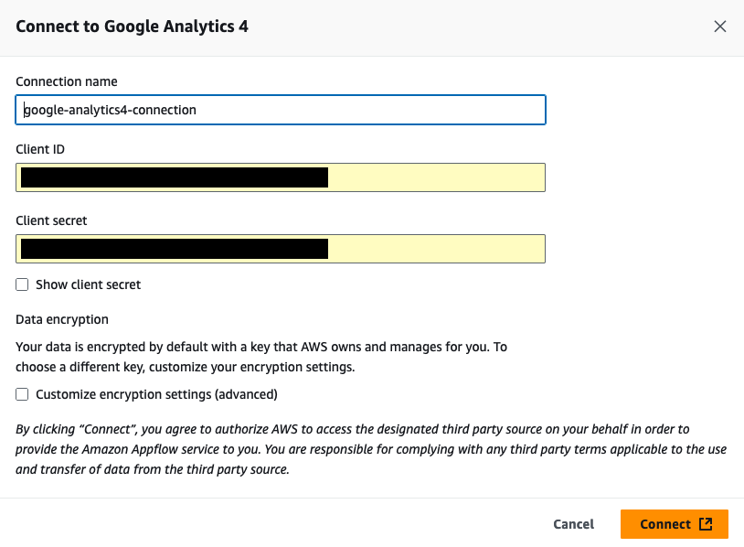Click the Data encryption section heading
This screenshot has height=547, width=744.
click(x=62, y=319)
